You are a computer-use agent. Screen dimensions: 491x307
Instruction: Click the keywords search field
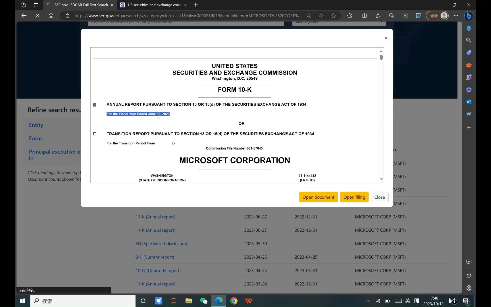(186, 23)
